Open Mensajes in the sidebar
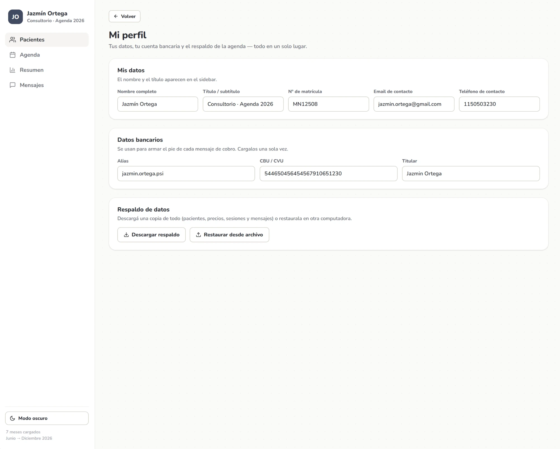This screenshot has height=449, width=560. click(x=47, y=85)
